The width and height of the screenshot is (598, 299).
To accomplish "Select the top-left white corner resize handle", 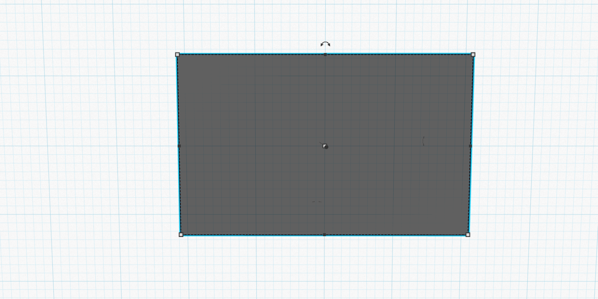I will (x=178, y=55).
